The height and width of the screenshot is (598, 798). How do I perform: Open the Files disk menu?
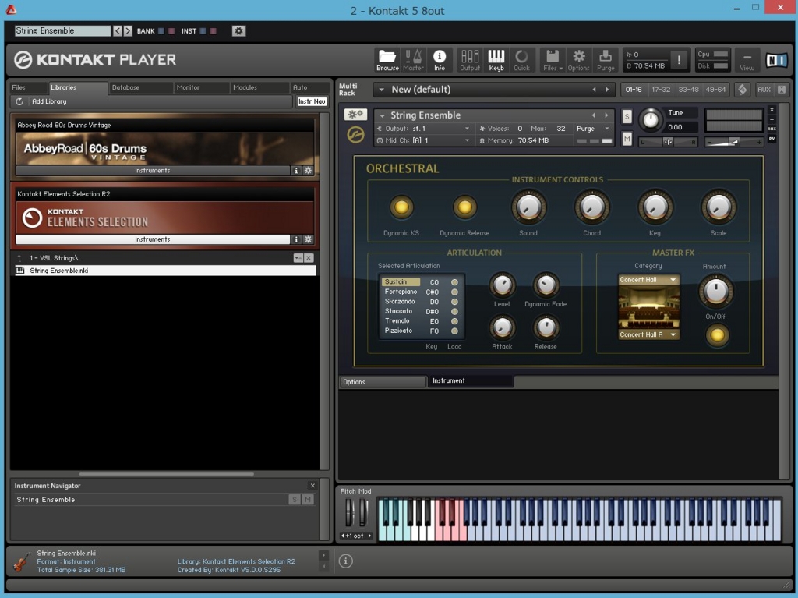(x=553, y=60)
